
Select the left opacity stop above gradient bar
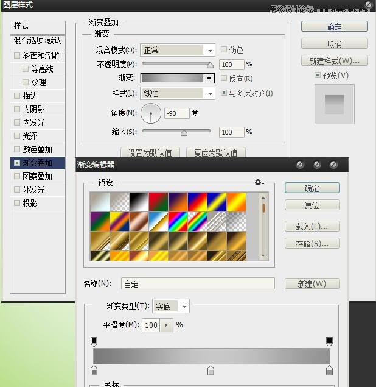[x=94, y=341]
